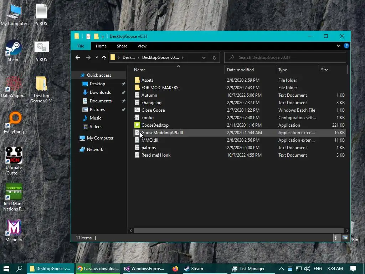
Task: Open taskbar search magnifier
Action: point(19,269)
